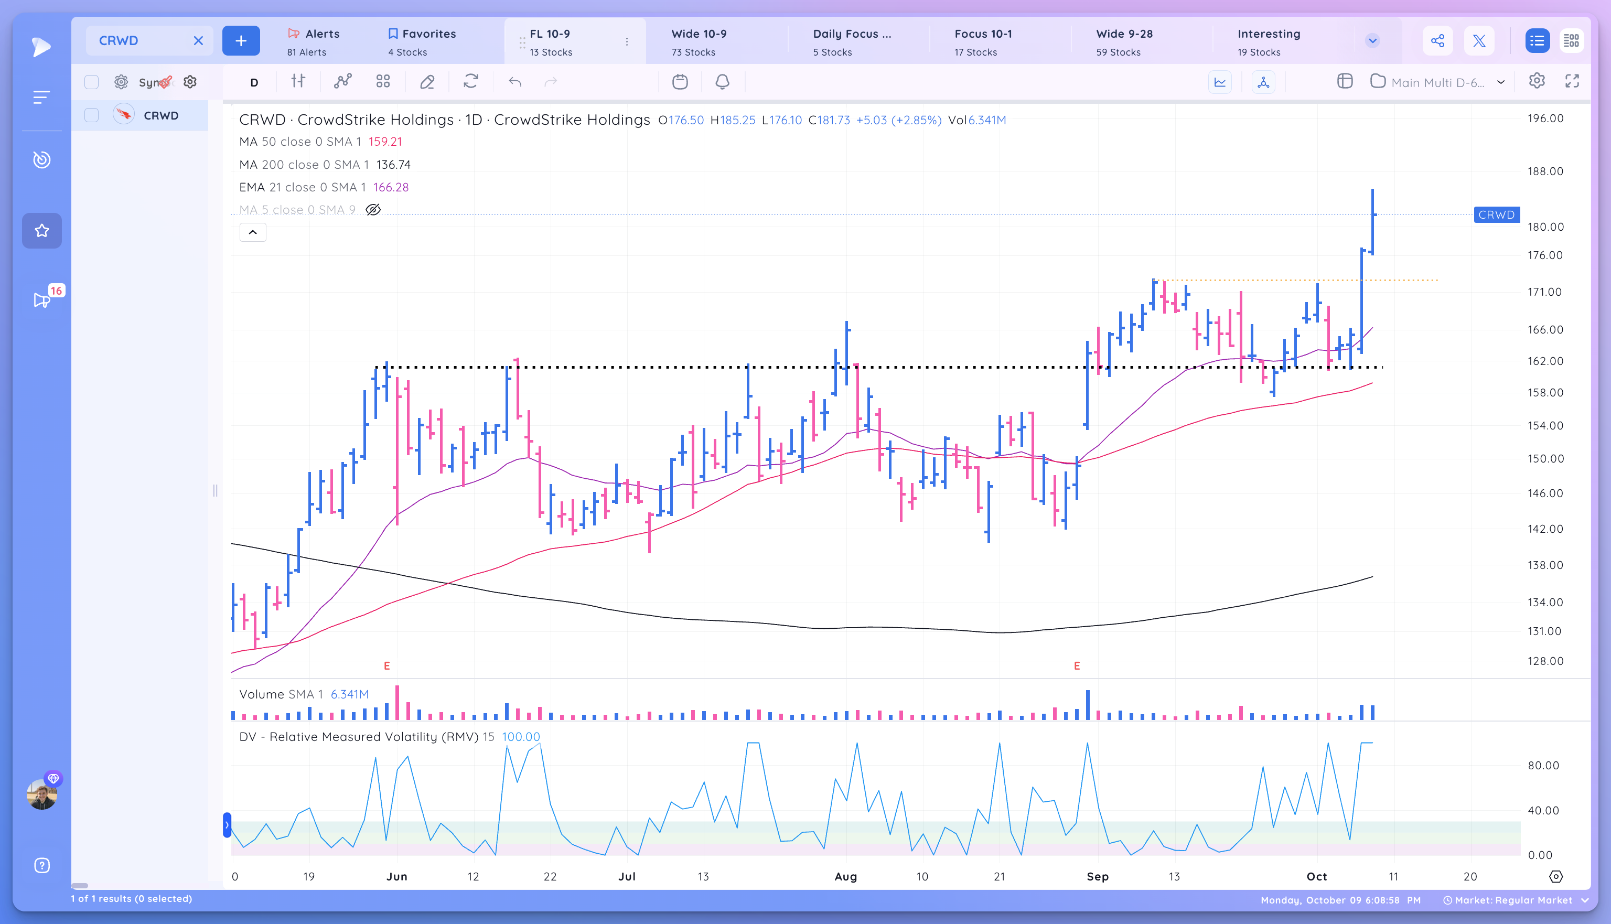Click the CRWD price label on axis

point(1496,214)
